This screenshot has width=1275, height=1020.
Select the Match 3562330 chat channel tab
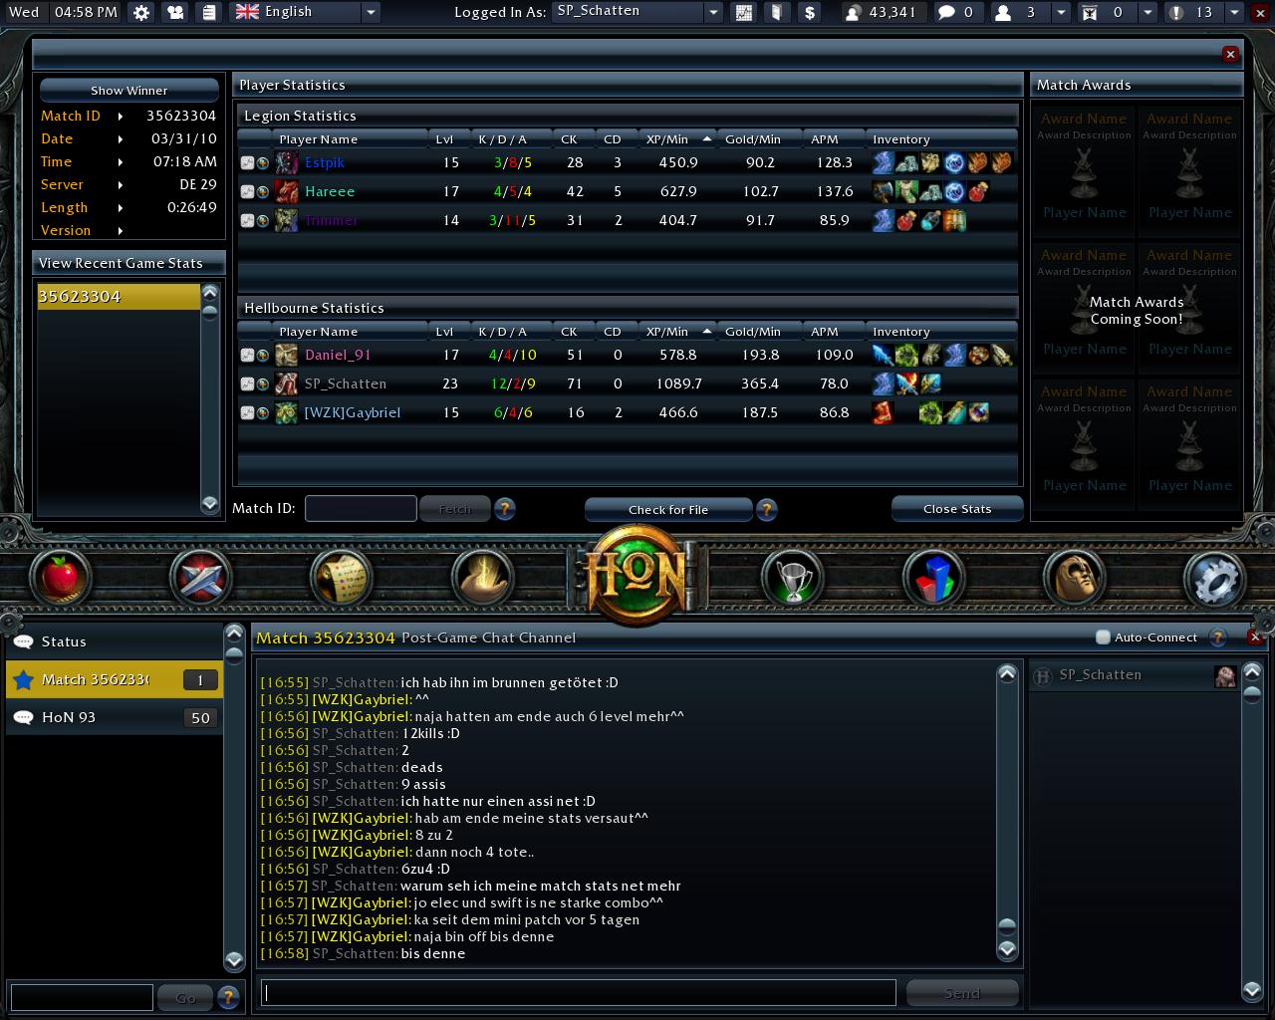[x=115, y=679]
